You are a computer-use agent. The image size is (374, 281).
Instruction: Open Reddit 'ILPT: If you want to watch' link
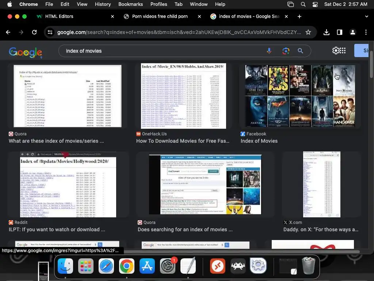pos(57,229)
